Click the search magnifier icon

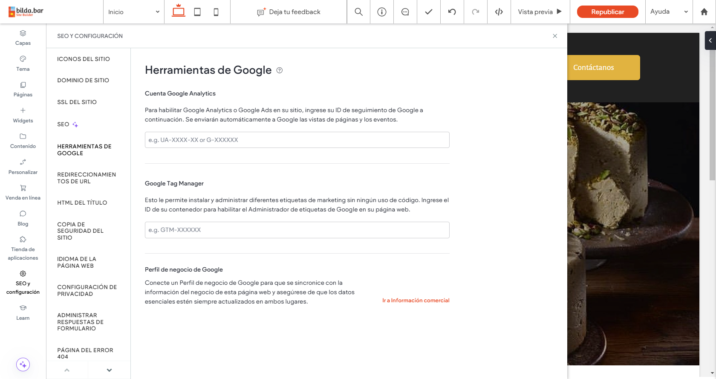tap(359, 12)
